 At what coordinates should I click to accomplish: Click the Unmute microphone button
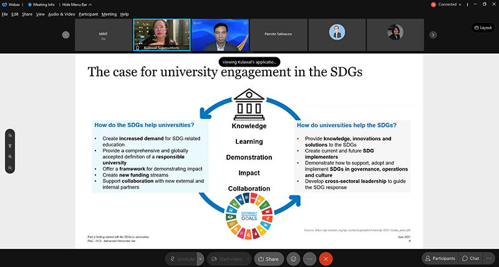coord(181,258)
